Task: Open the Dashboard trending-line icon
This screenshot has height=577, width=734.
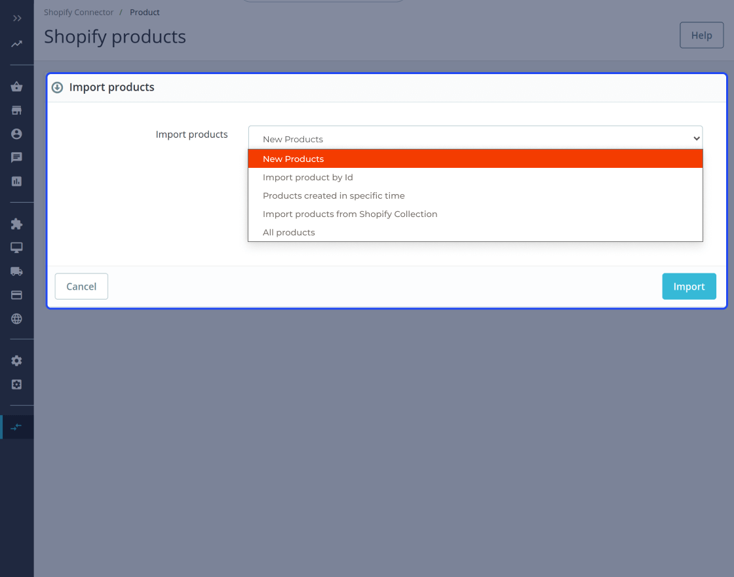Action: pyautogui.click(x=17, y=43)
